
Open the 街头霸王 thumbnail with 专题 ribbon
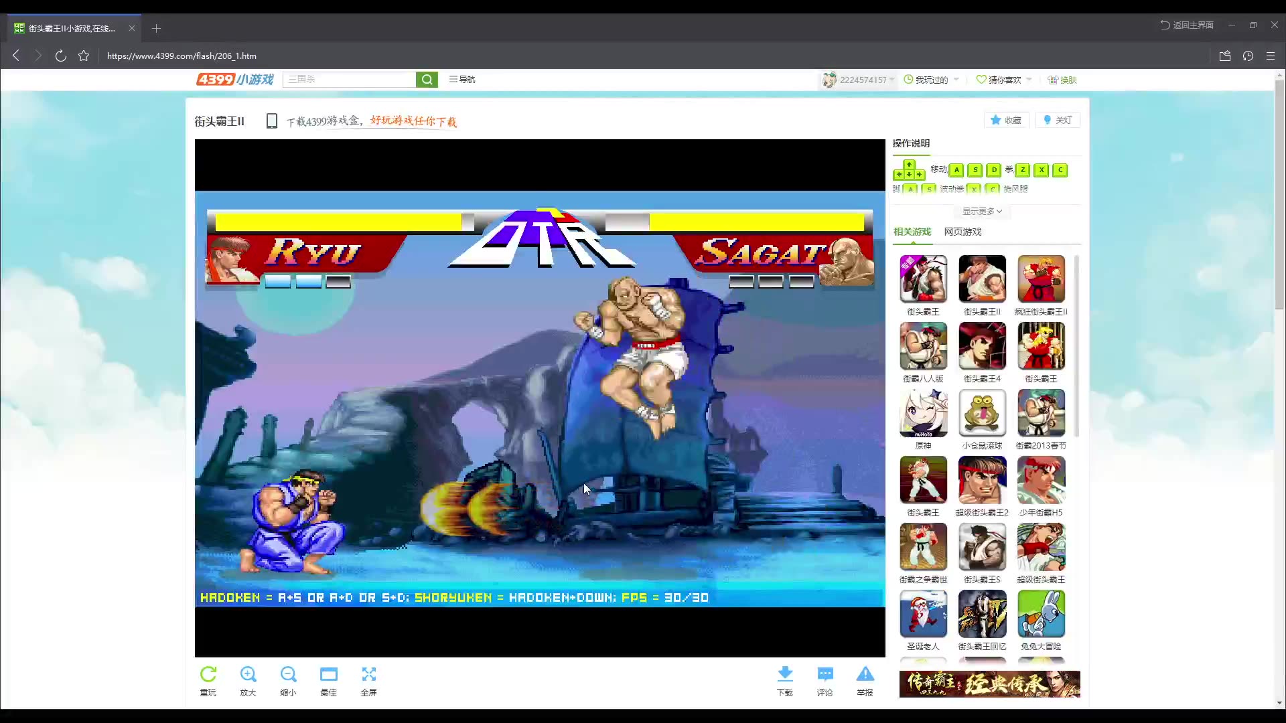click(923, 278)
